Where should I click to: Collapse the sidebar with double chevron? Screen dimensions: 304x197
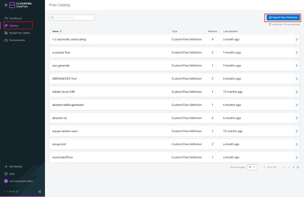pyautogui.click(x=40, y=192)
